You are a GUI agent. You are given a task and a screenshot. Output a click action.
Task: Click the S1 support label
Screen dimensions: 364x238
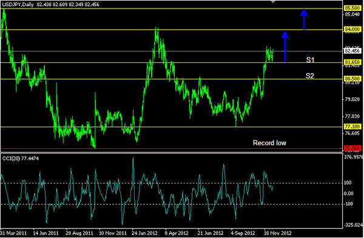coord(310,60)
